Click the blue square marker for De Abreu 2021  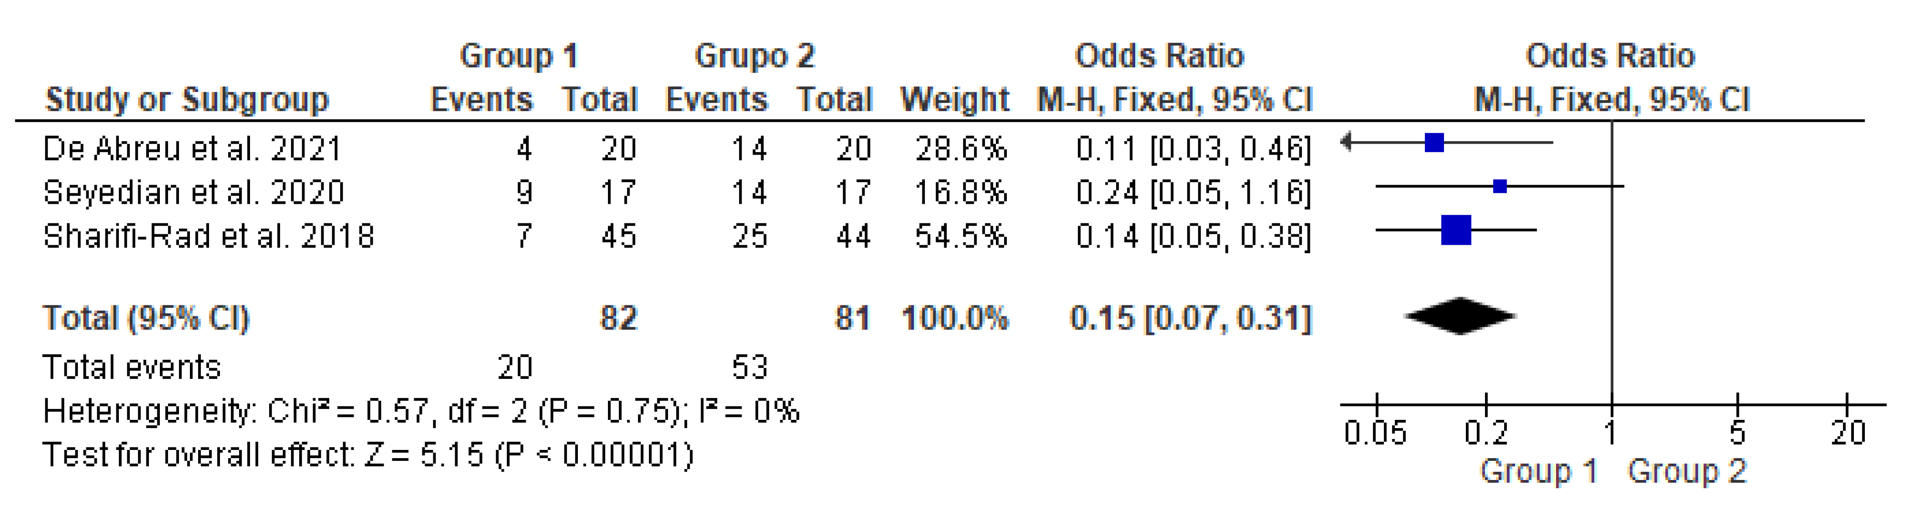pos(1434,142)
